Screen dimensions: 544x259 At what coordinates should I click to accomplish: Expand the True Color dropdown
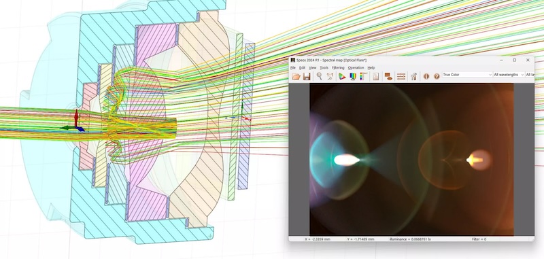(x=467, y=75)
